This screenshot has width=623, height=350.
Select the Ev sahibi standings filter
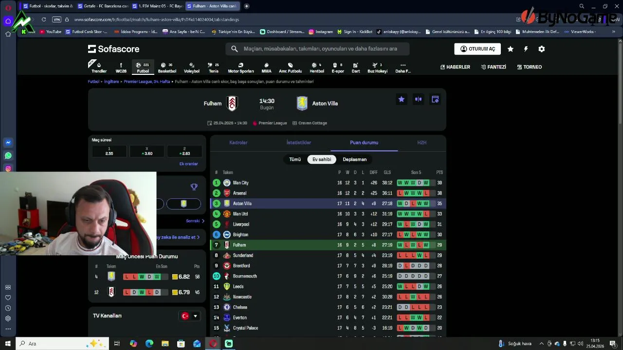tap(322, 159)
